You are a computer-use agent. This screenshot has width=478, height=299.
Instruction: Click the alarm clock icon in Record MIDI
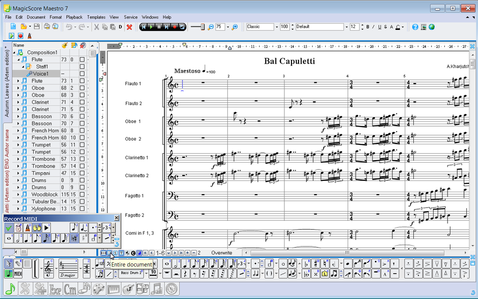tap(18, 228)
